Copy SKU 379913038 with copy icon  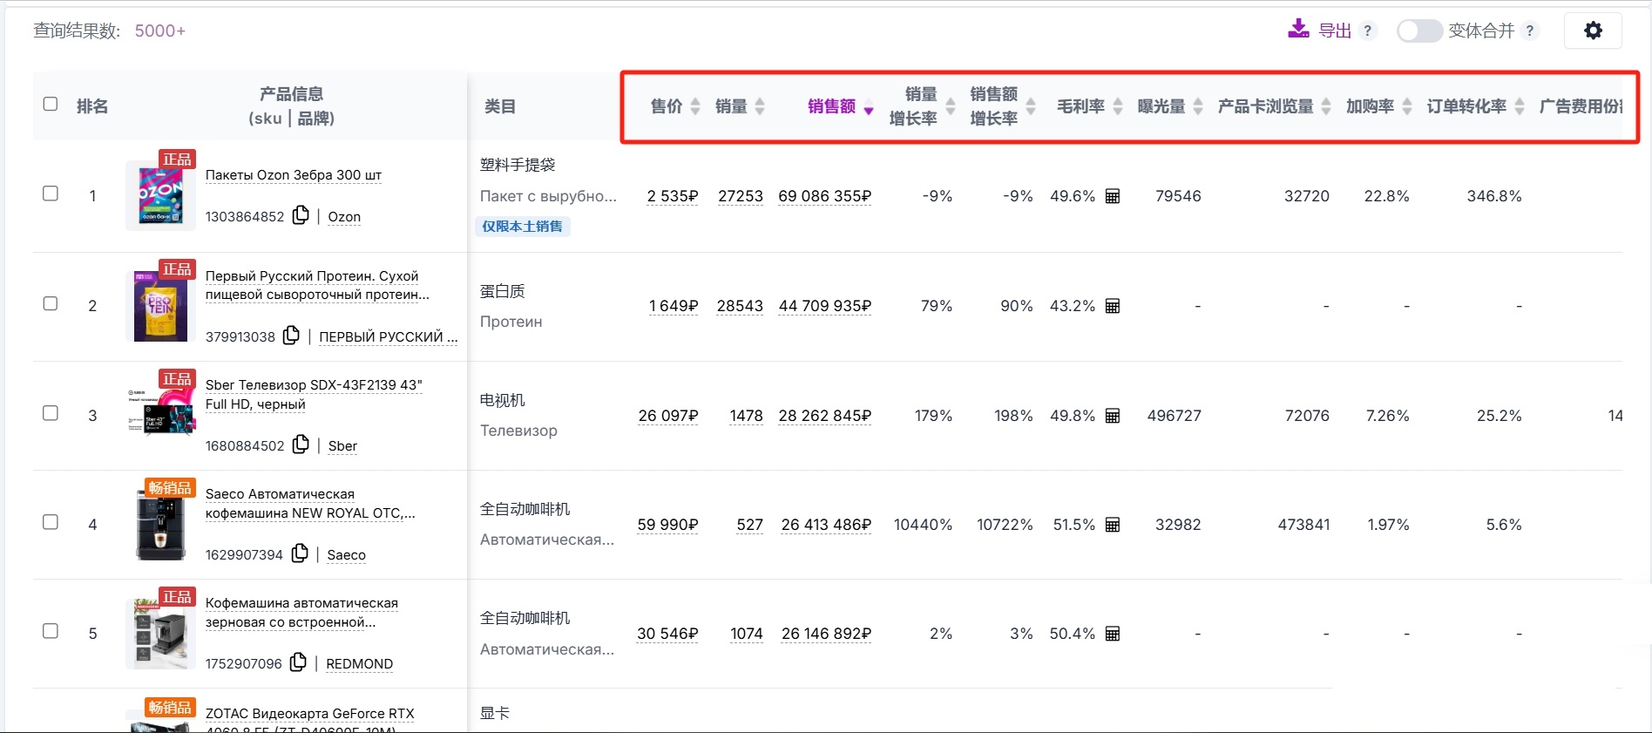coord(292,335)
